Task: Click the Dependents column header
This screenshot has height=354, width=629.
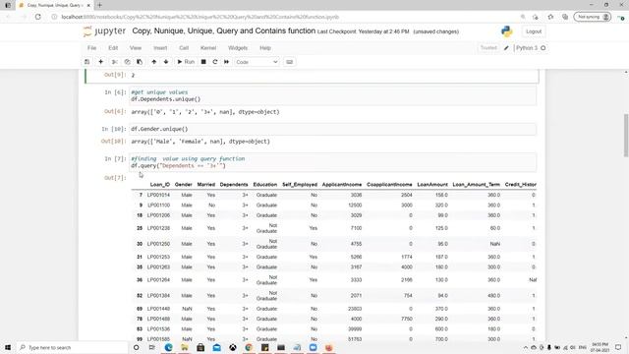Action: pyautogui.click(x=234, y=185)
